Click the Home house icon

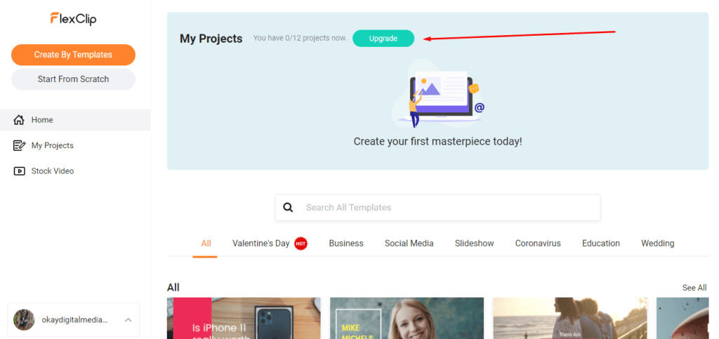(19, 120)
